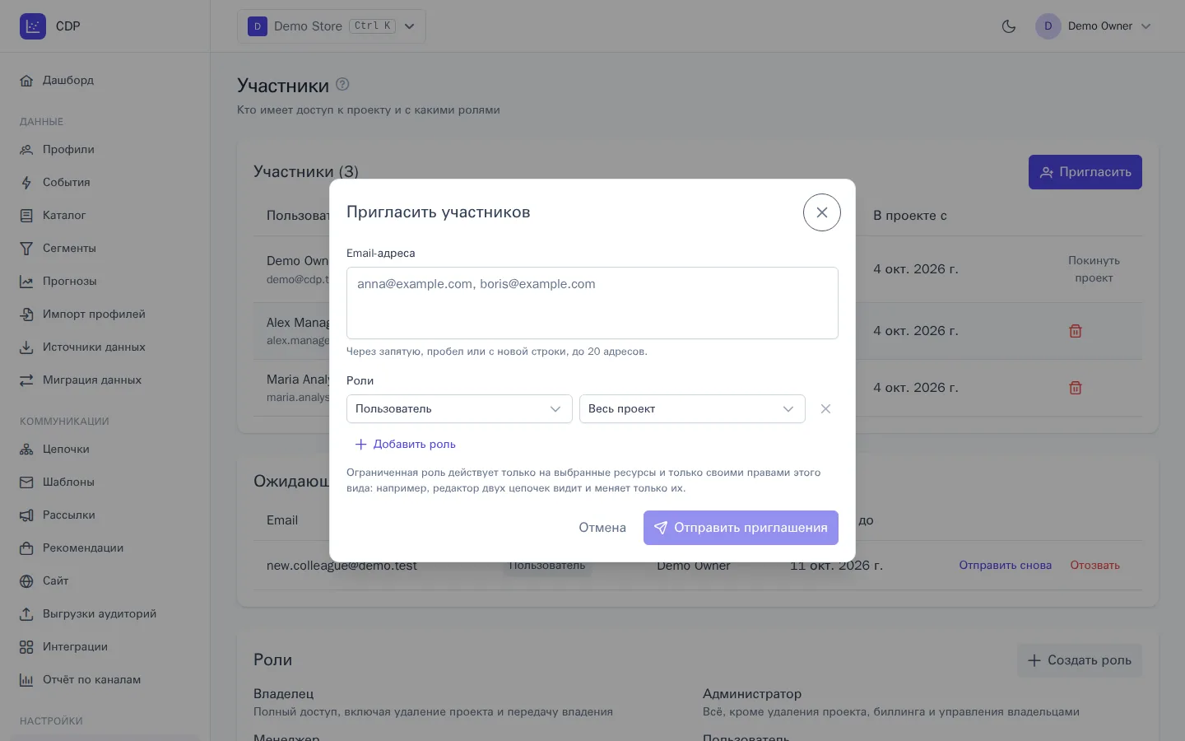1185x741 pixels.
Task: Remove the role row with X icon
Action: click(x=825, y=409)
